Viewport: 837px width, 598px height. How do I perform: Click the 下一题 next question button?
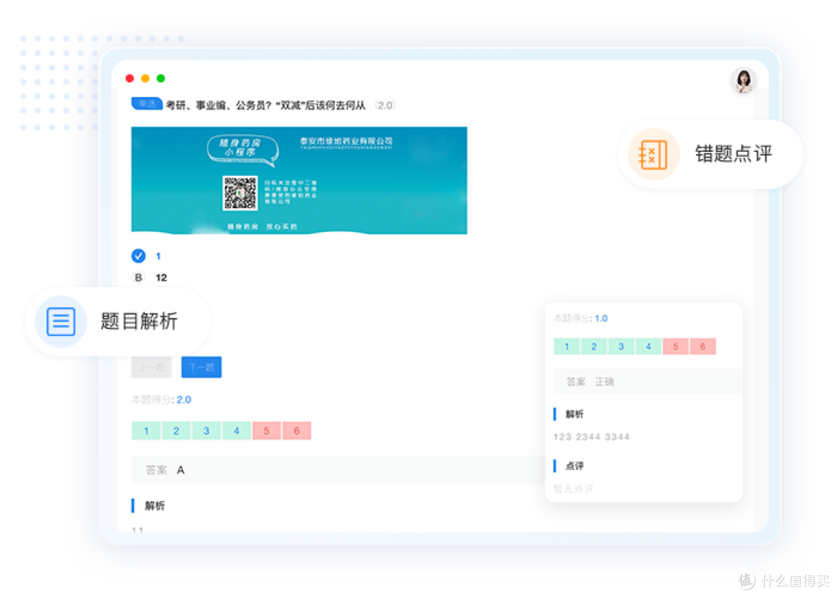pos(201,367)
